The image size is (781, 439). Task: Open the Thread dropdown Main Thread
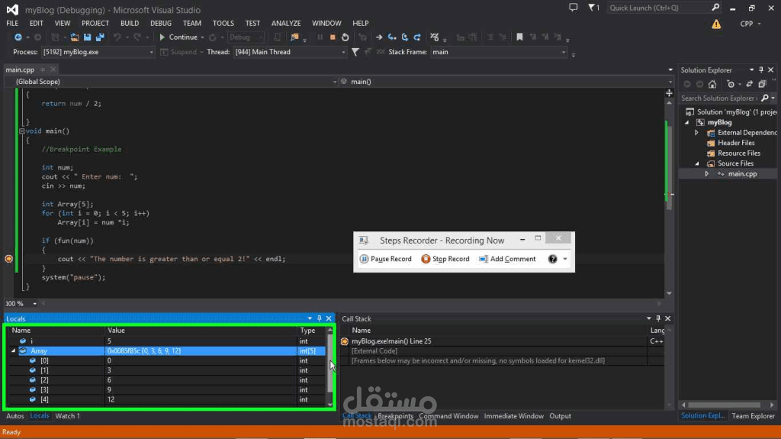point(289,52)
